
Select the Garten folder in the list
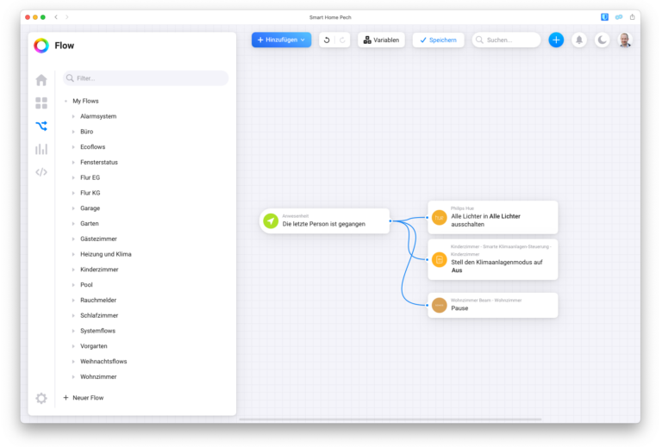tap(90, 223)
